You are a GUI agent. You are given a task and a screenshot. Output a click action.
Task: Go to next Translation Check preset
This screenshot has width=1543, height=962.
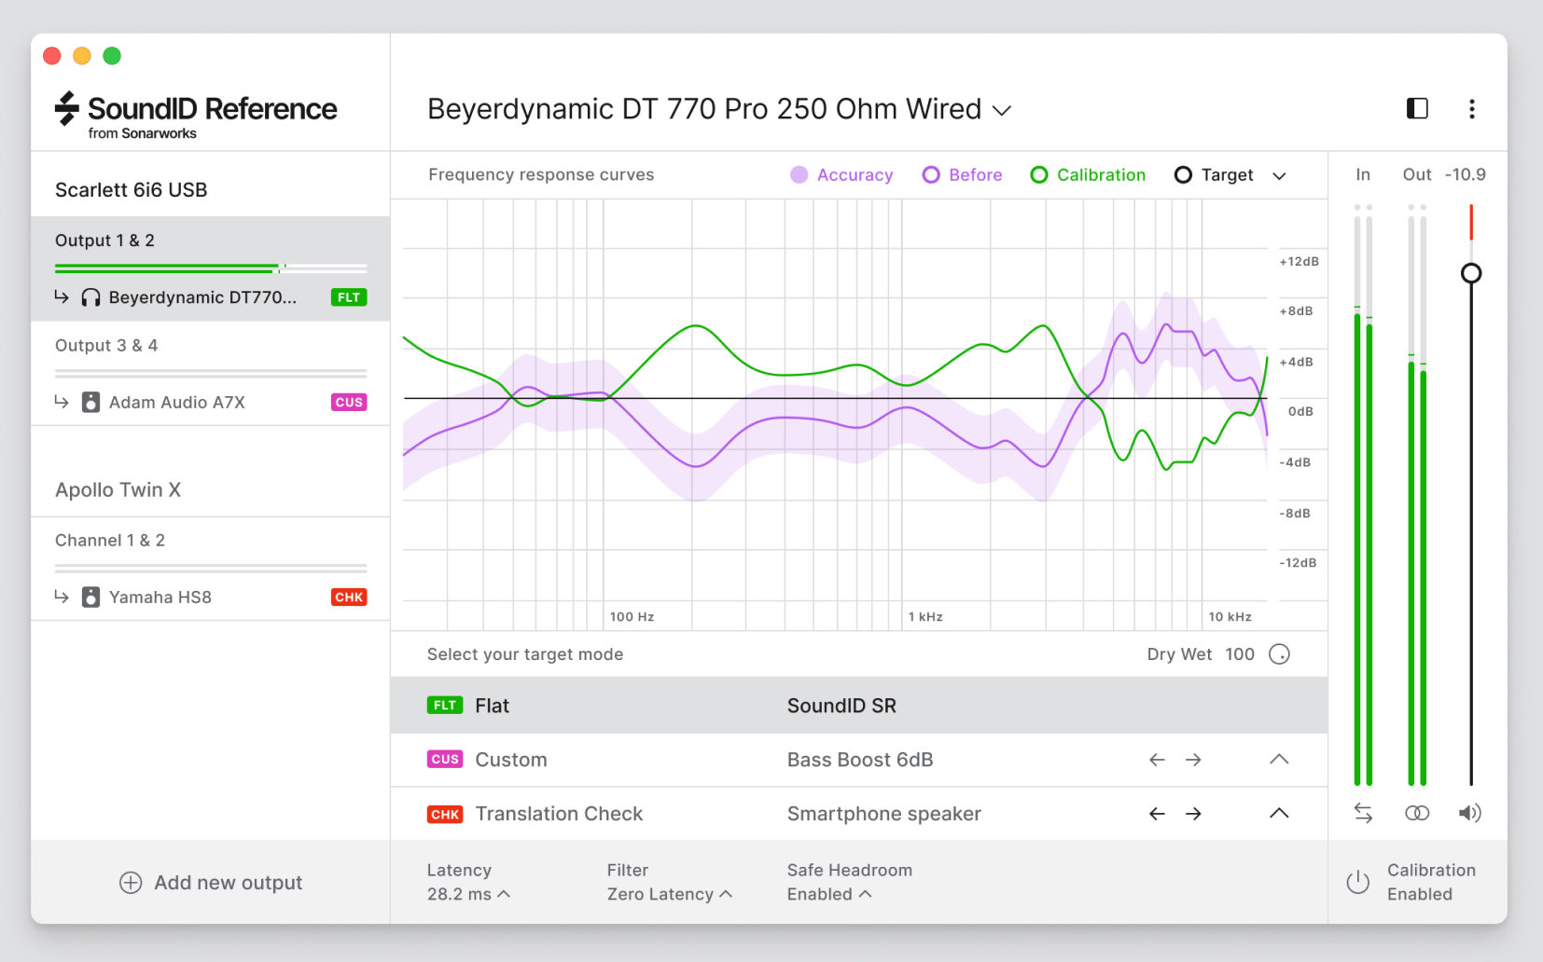click(1193, 814)
